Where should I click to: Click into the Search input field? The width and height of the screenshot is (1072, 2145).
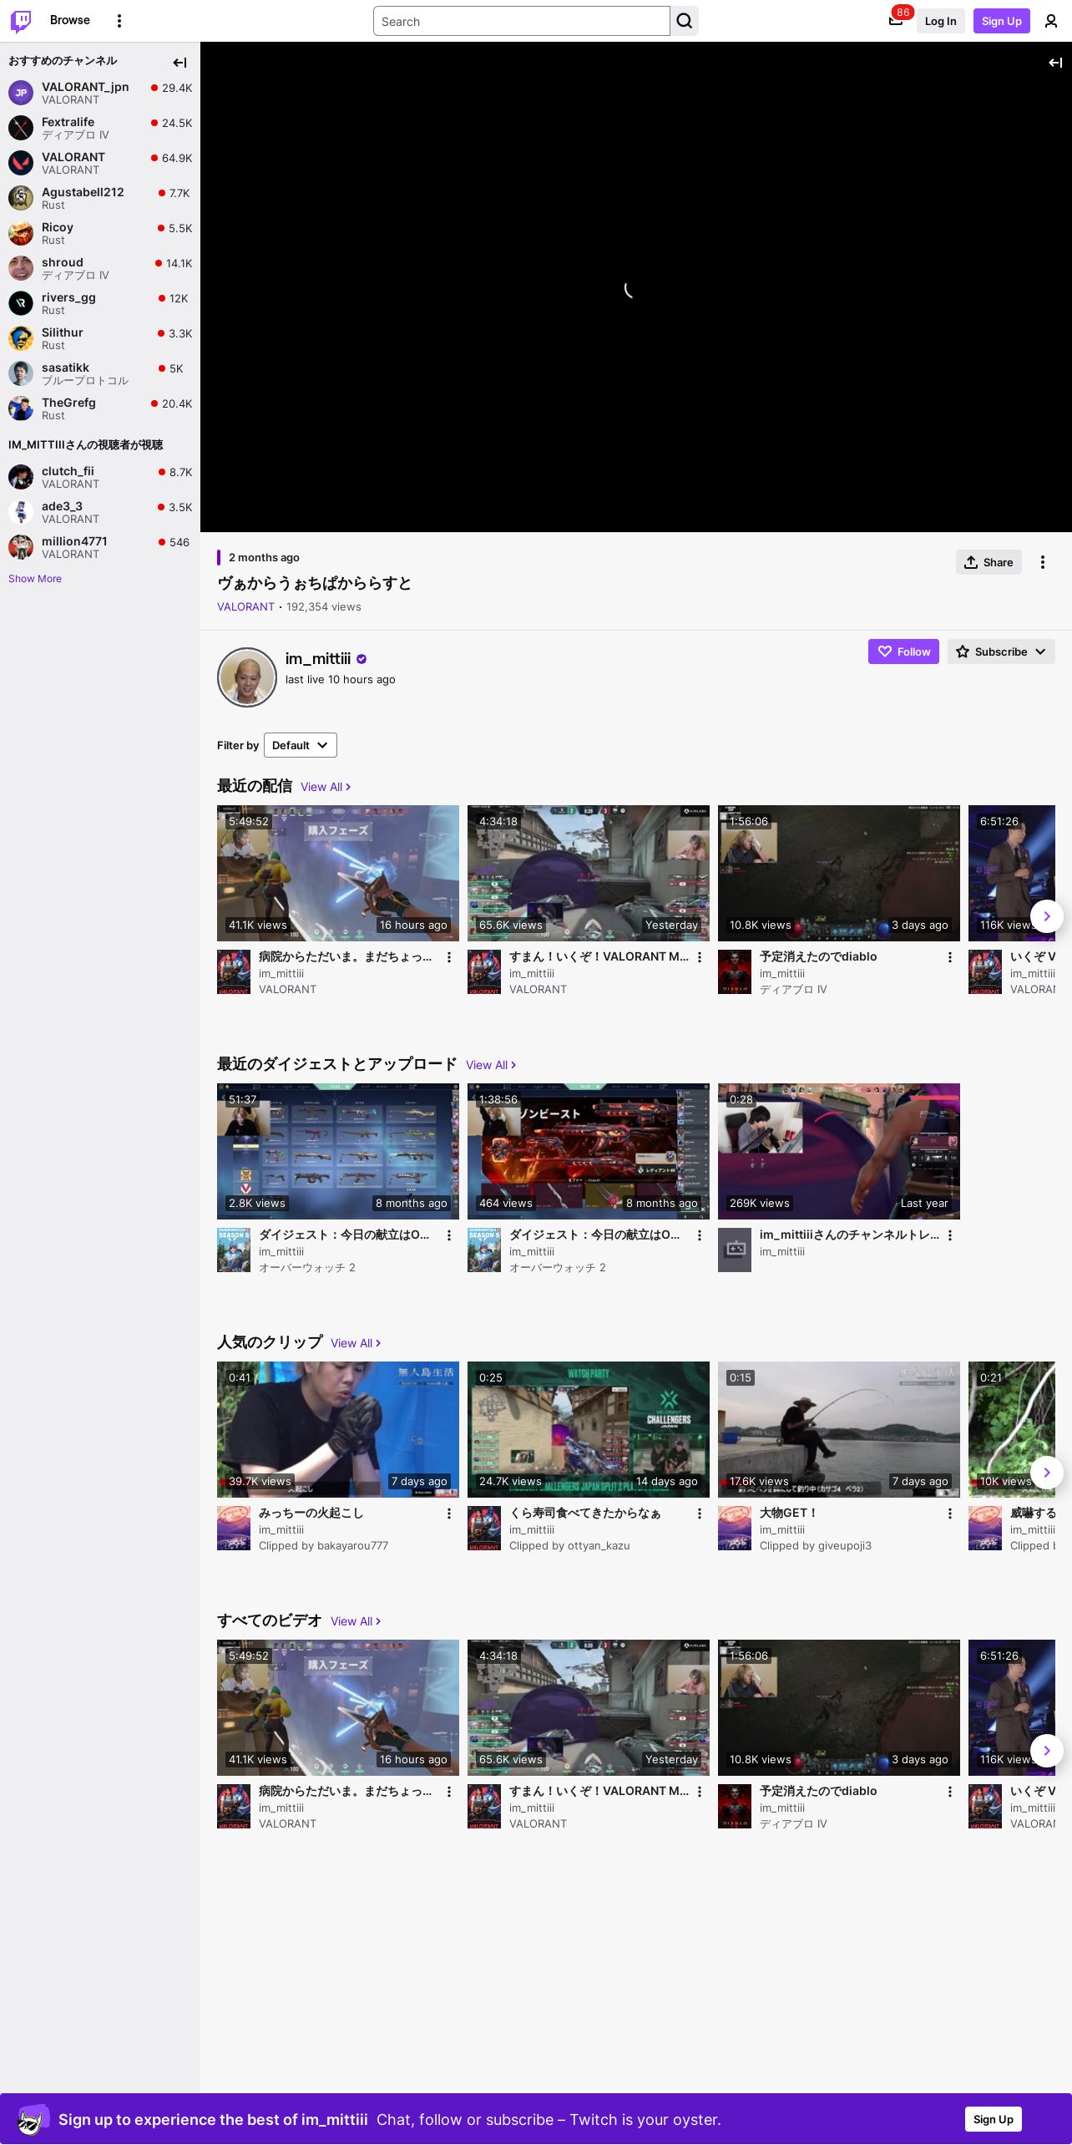point(522,21)
